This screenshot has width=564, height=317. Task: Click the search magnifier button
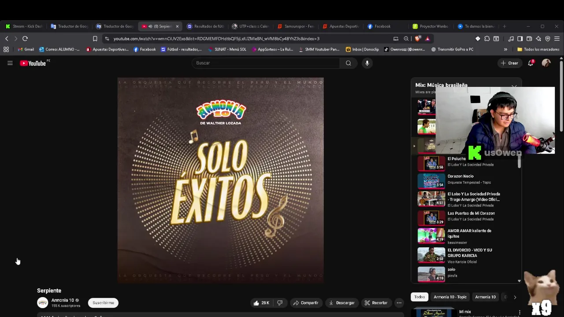(349, 63)
